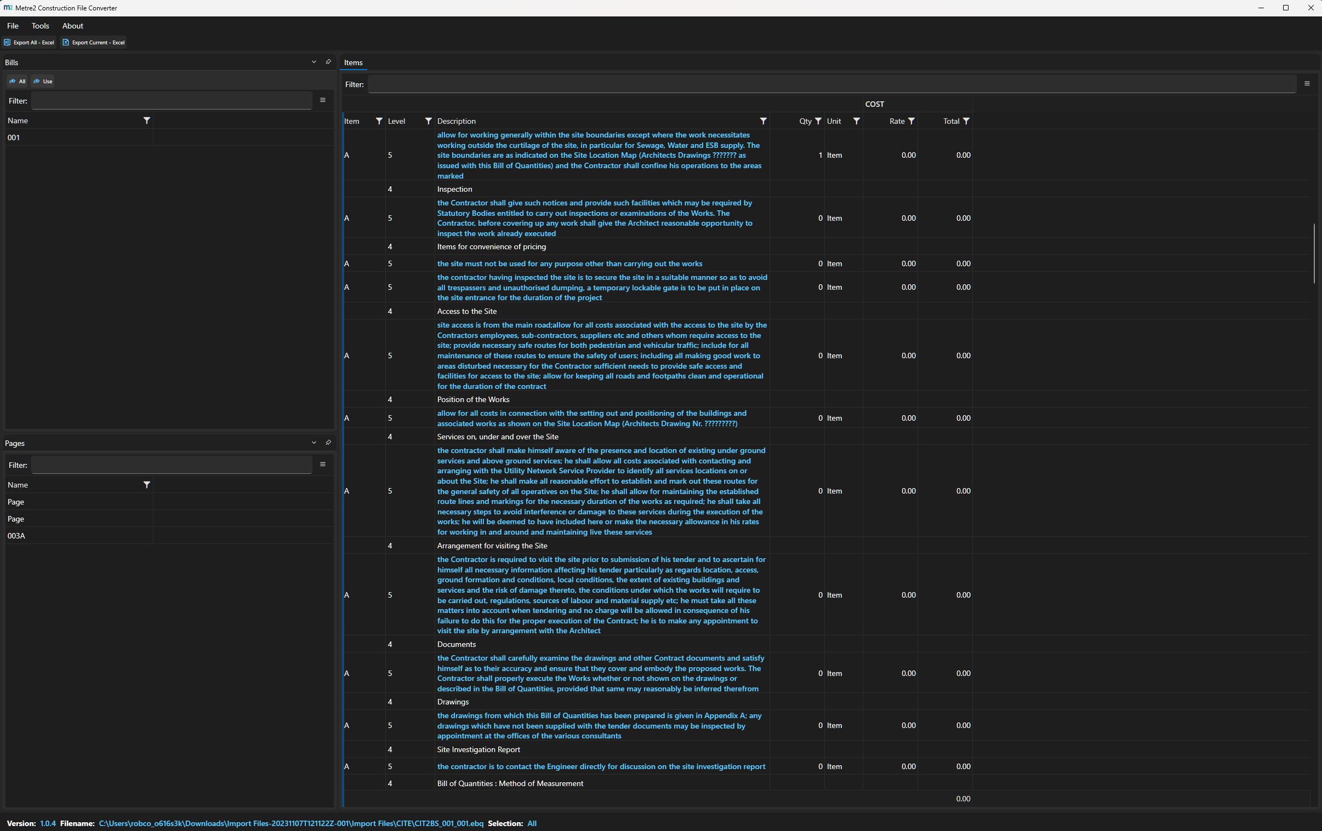Click the Total column filter icon
This screenshot has height=831, width=1322.
pyautogui.click(x=966, y=121)
